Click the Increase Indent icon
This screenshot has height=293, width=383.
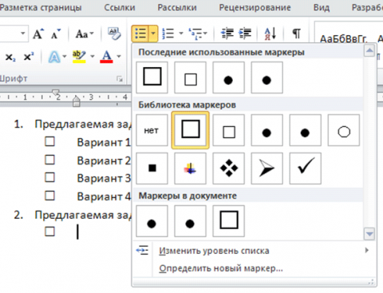245,34
